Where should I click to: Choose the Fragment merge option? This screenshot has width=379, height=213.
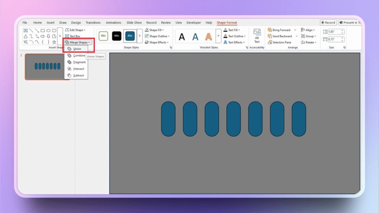pos(79,62)
